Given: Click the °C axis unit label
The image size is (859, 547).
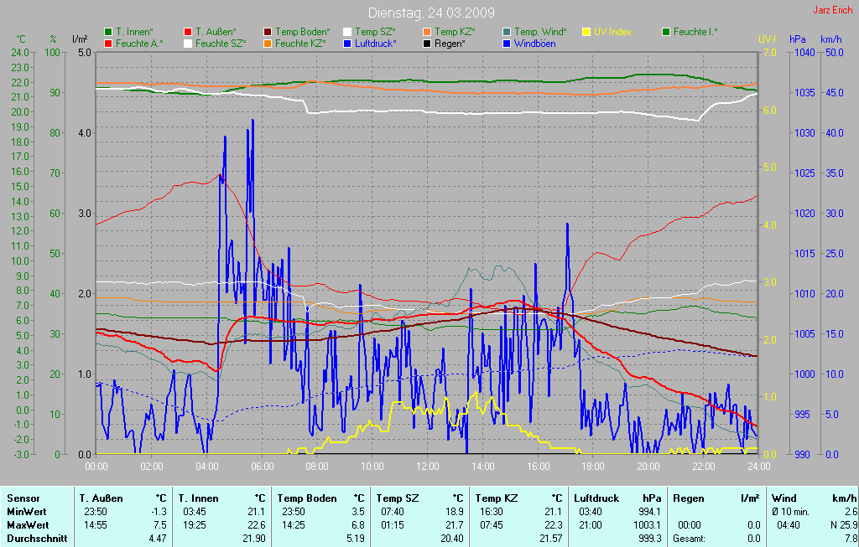Looking at the screenshot, I should click(x=21, y=39).
